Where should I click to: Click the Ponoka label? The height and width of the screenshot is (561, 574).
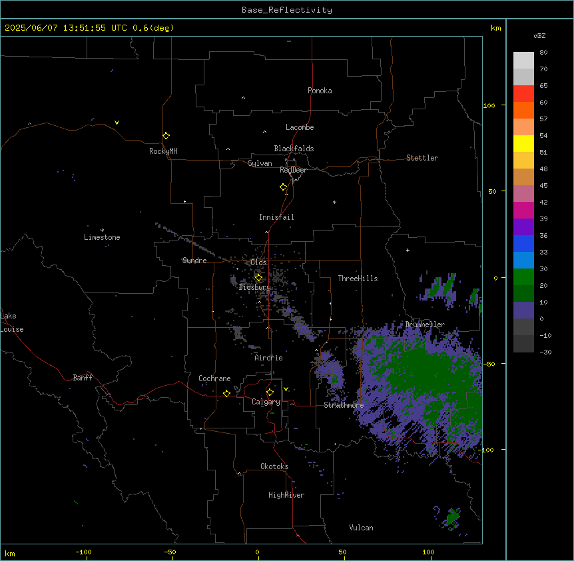click(320, 91)
